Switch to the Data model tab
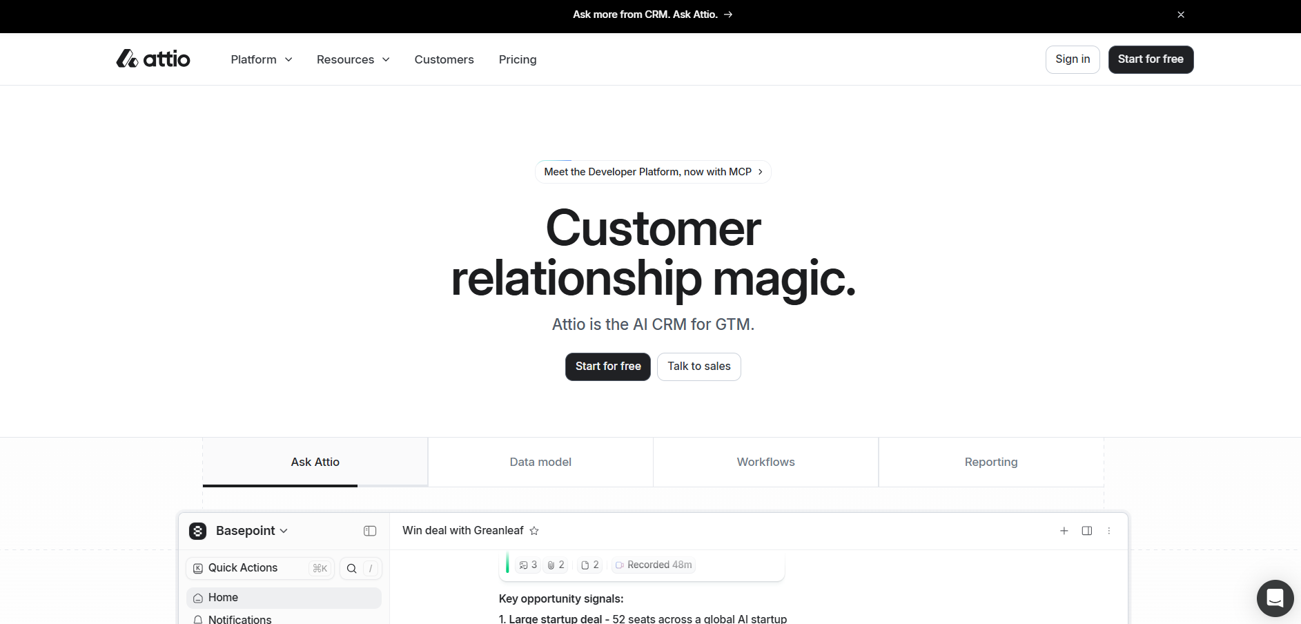This screenshot has width=1301, height=624. tap(540, 462)
